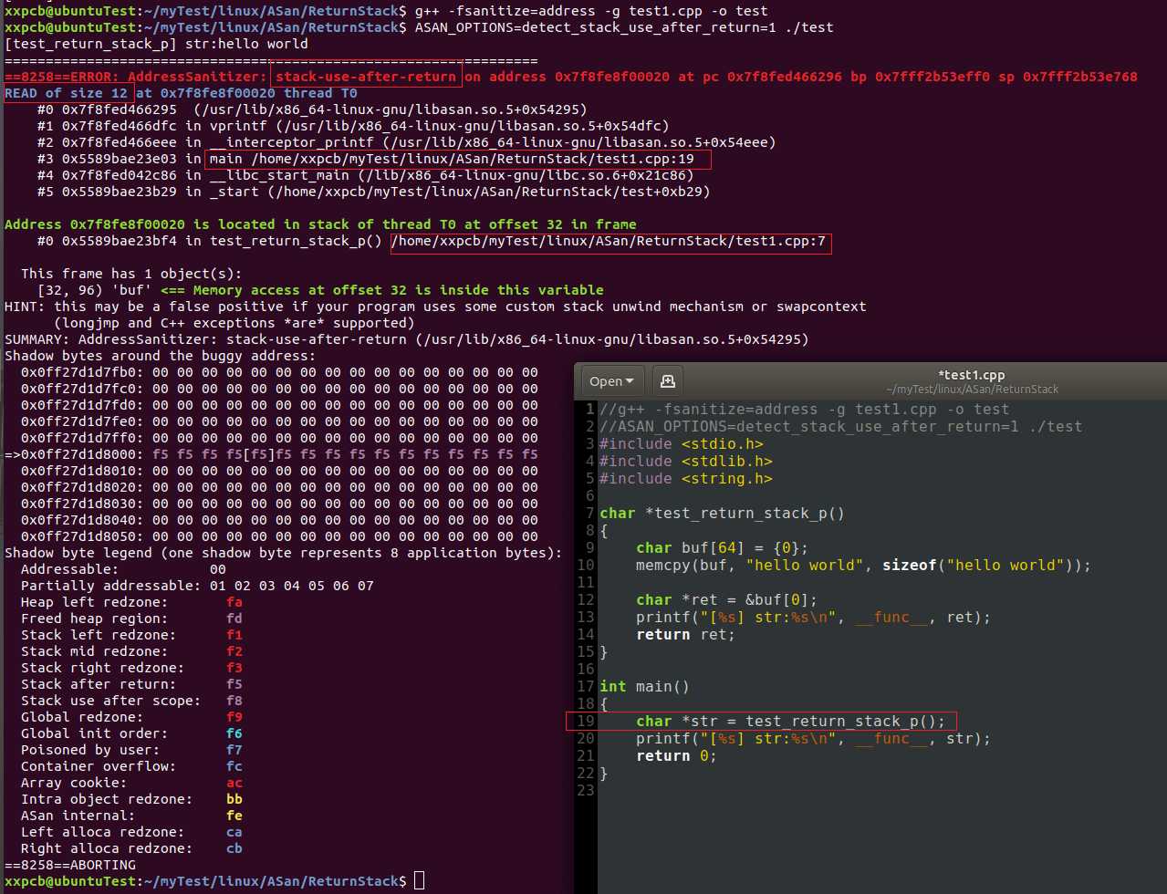Click code line 'char *ret = &buf[0];'
The image size is (1167, 894).
(726, 600)
